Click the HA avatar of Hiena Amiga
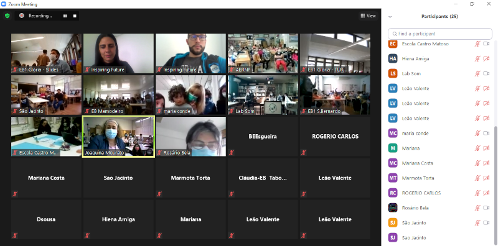This screenshot has height=246, width=498. point(393,58)
